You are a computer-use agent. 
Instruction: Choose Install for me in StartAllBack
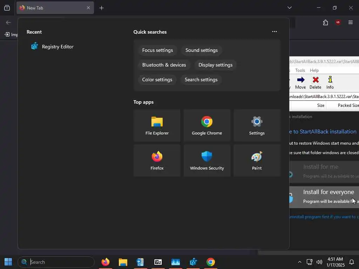click(324, 172)
